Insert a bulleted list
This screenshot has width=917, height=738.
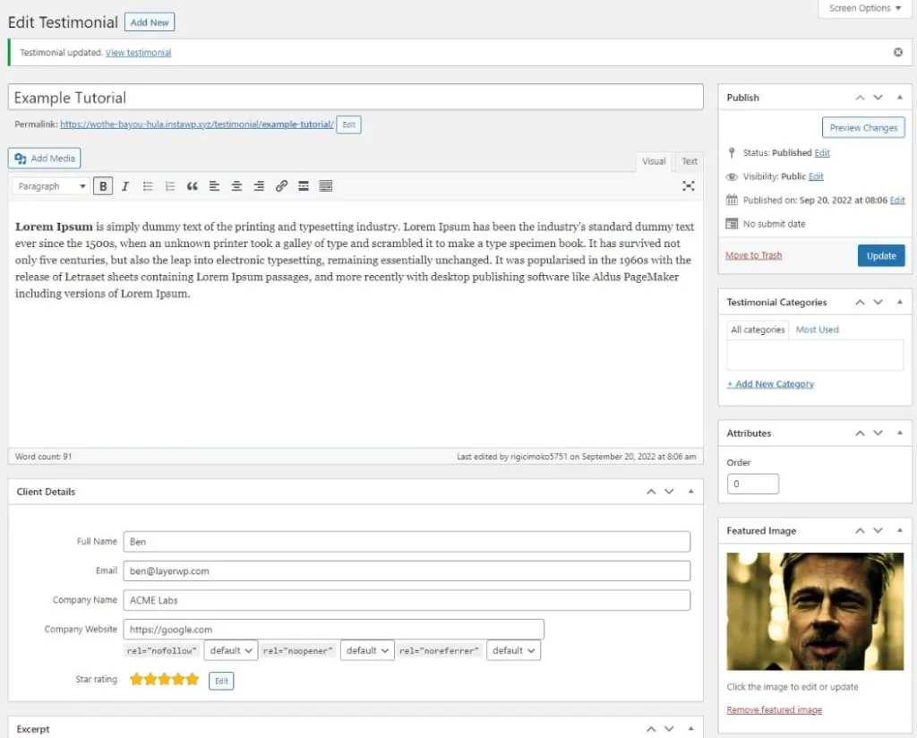pos(147,185)
